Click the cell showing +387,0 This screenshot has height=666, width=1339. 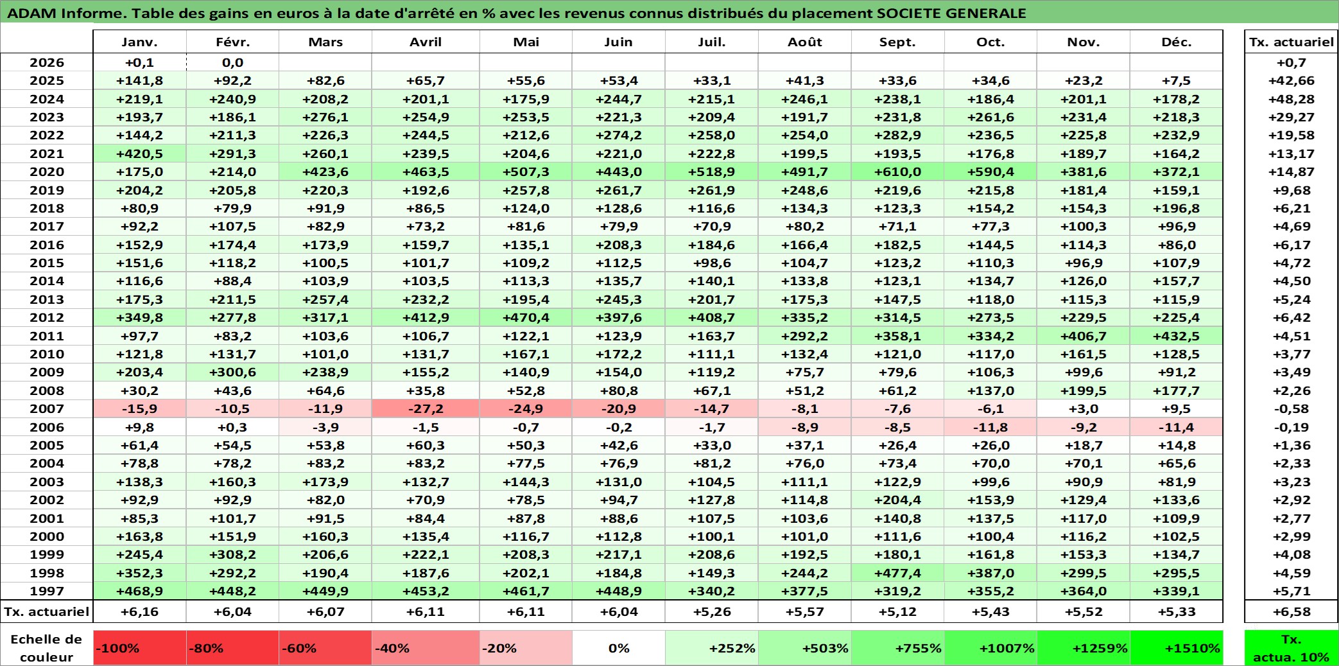(x=990, y=573)
